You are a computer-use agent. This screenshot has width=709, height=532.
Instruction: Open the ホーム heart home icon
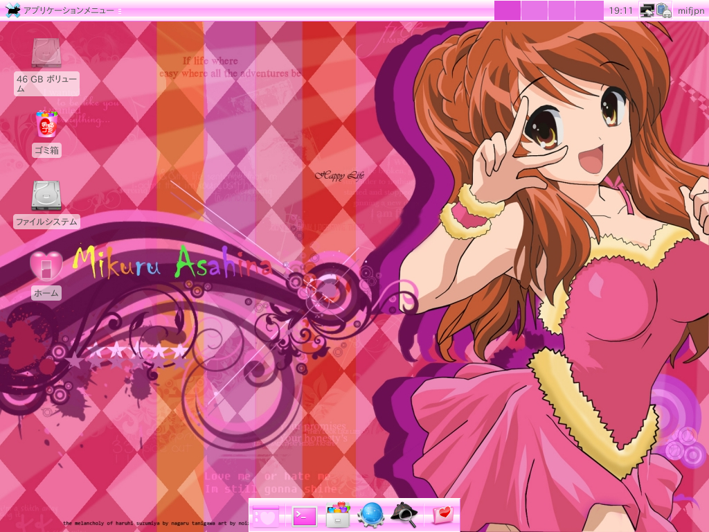click(x=46, y=265)
